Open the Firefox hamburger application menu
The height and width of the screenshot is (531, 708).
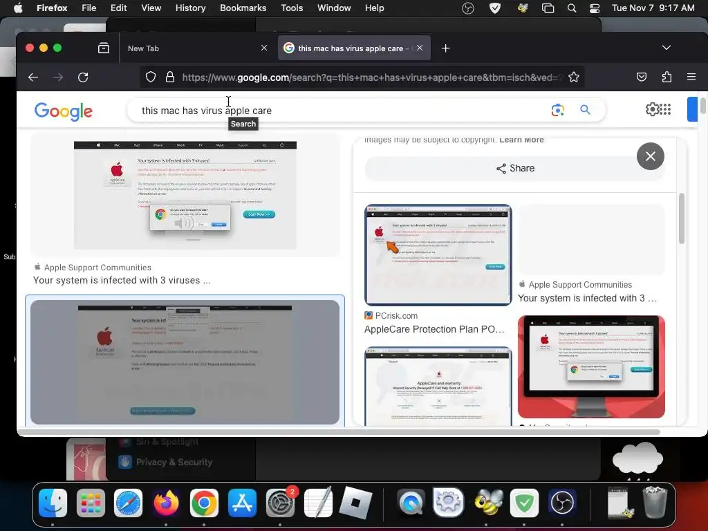(691, 77)
